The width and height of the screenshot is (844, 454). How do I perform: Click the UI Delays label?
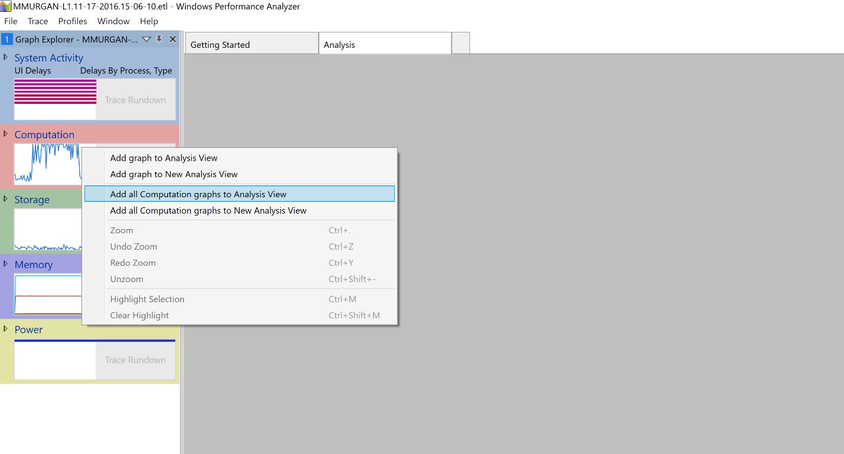[x=32, y=70]
